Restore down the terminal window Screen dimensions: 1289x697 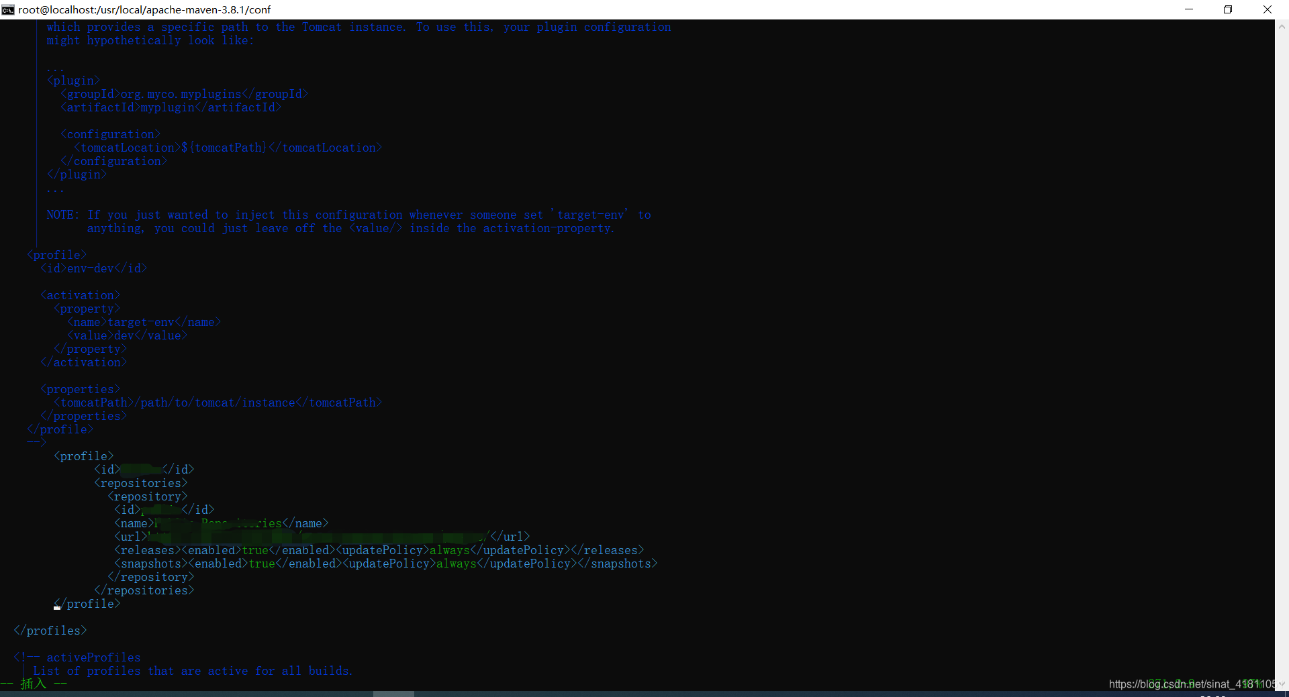pos(1228,9)
